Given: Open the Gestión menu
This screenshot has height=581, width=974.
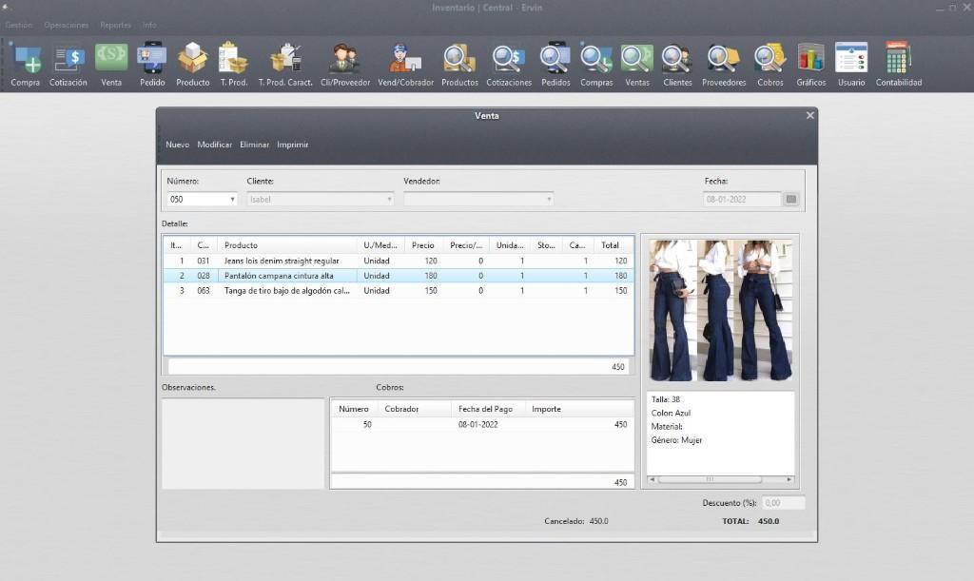Looking at the screenshot, I should 19,25.
